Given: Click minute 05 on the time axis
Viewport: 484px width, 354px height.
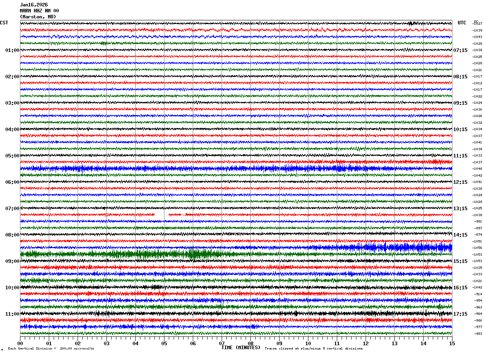Looking at the screenshot, I should [x=164, y=343].
